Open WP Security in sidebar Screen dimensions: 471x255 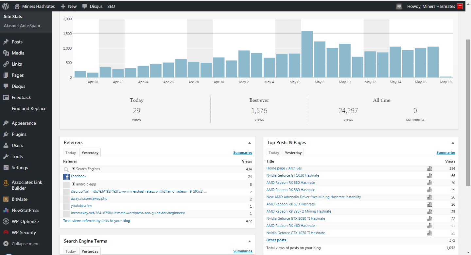coord(24,232)
